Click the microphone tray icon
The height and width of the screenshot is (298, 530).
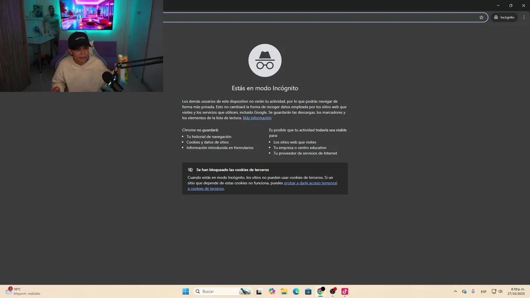473,291
